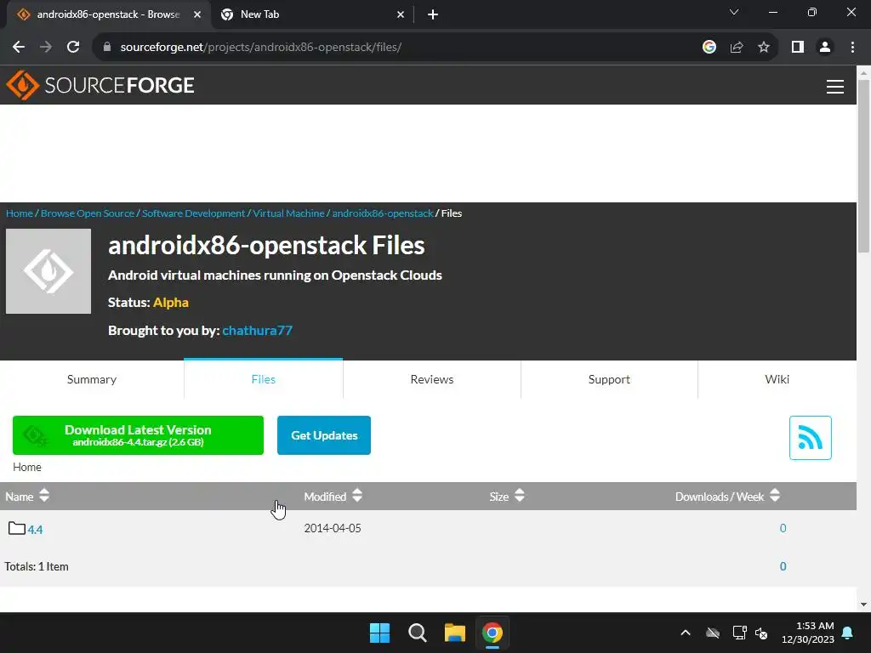Screen dimensions: 871x653
Task: Click Virtual Machine breadcrumb link
Action: (x=288, y=213)
